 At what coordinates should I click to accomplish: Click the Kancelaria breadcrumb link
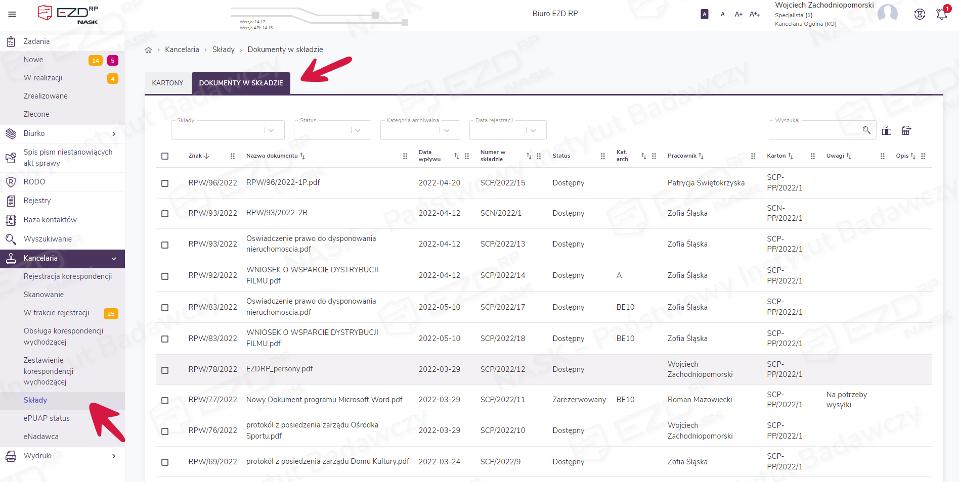pyautogui.click(x=182, y=50)
